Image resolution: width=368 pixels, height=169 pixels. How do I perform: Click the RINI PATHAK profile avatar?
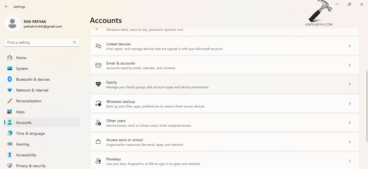point(12,23)
